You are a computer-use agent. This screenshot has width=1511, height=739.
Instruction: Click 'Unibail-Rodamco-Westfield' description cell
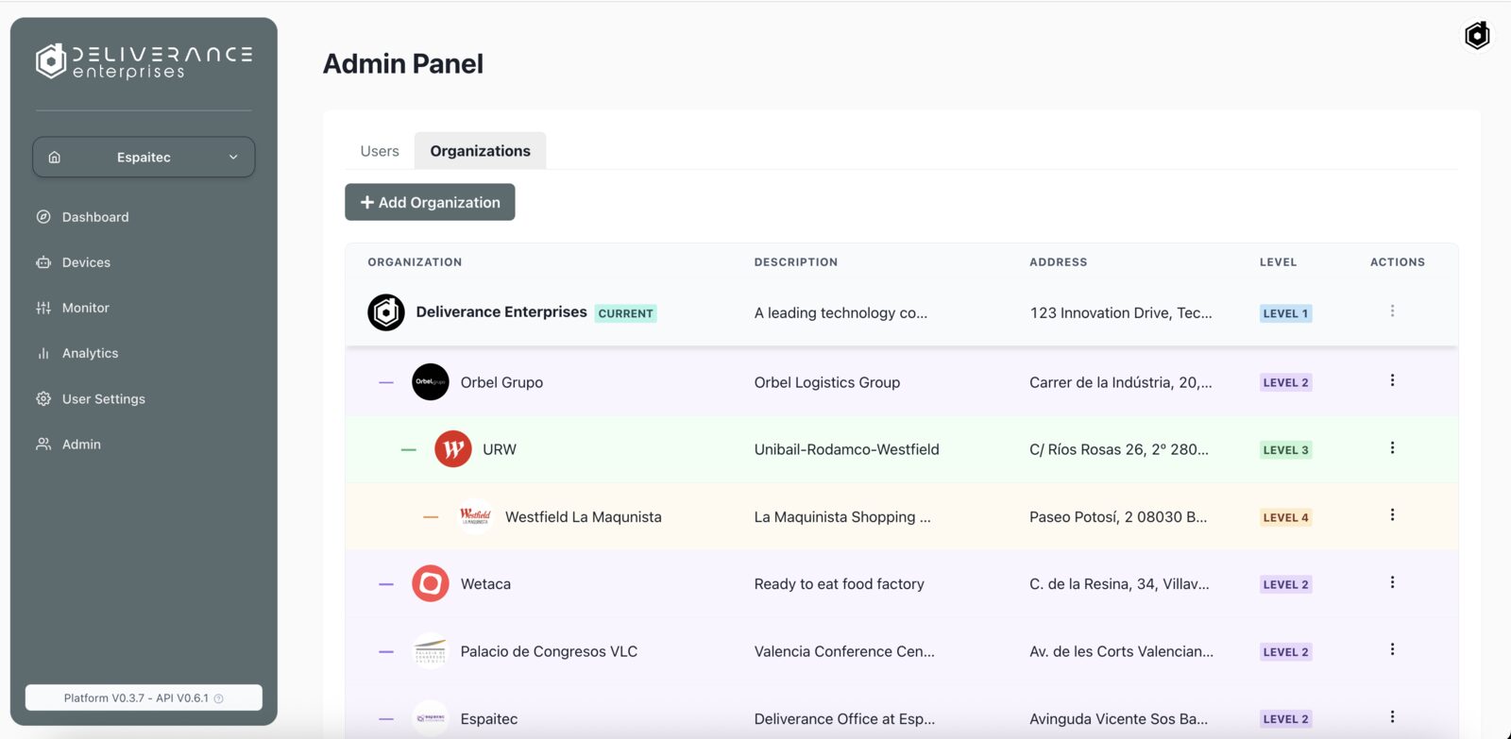[846, 449]
